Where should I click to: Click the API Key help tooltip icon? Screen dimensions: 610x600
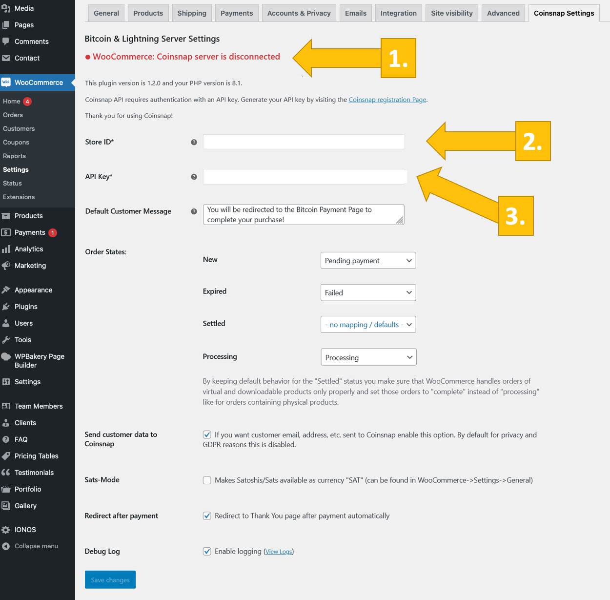click(194, 177)
